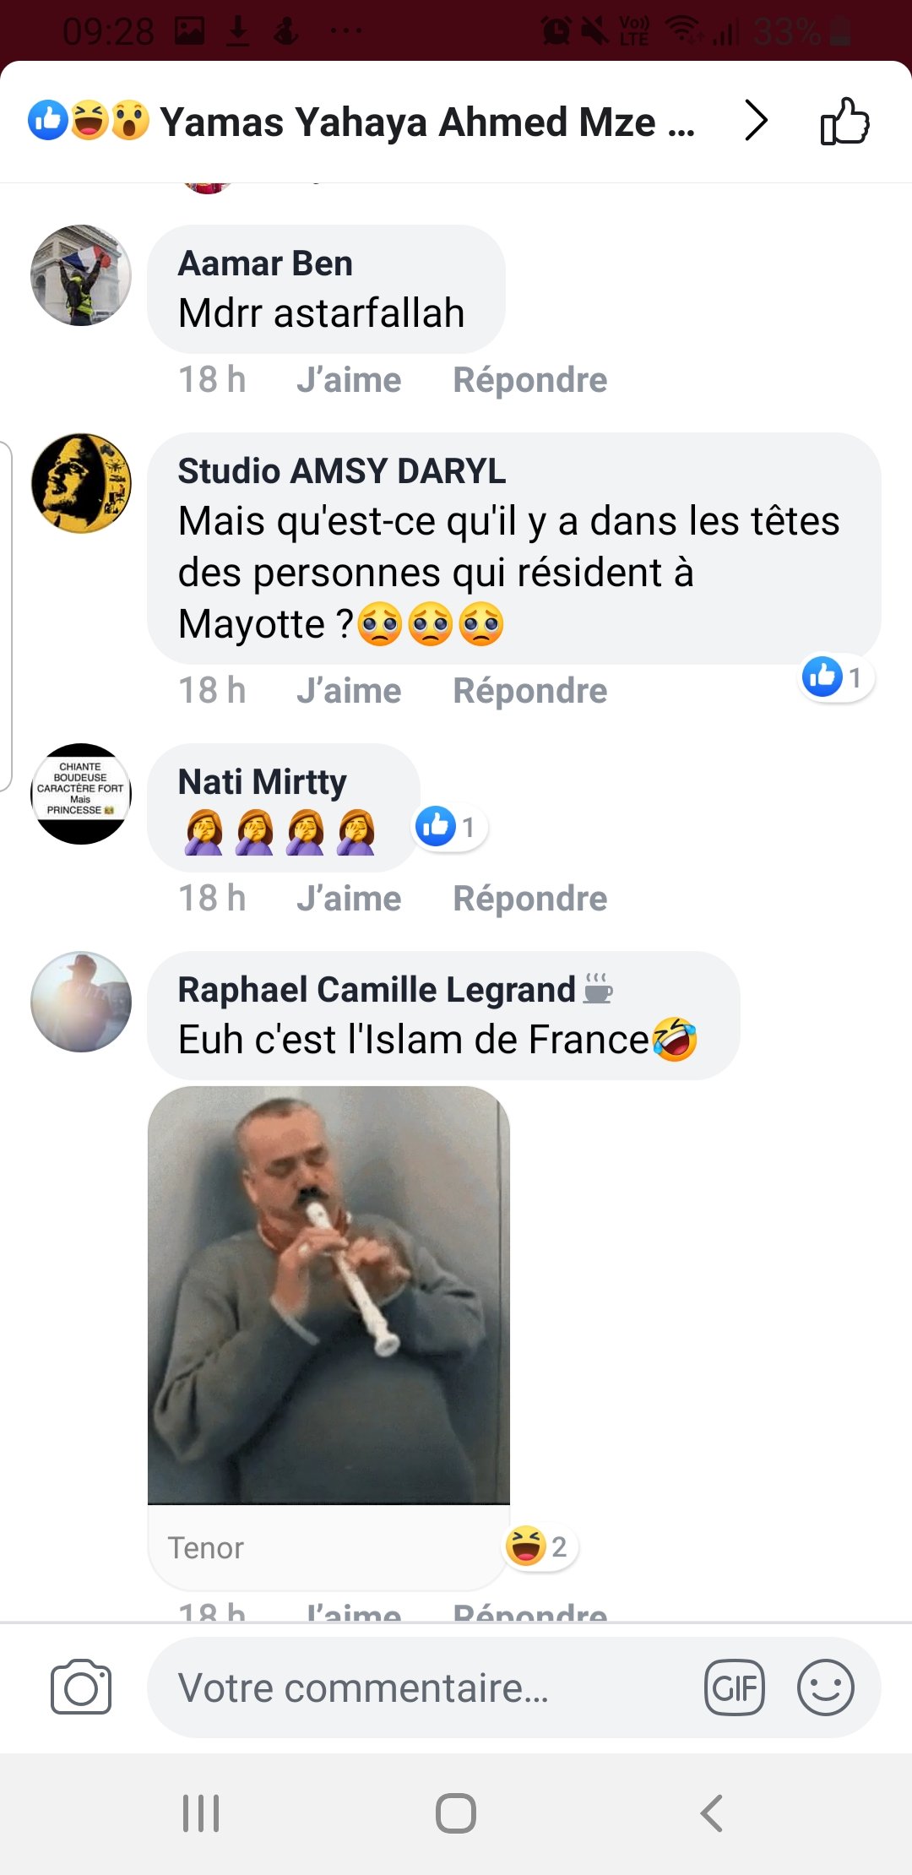Open Raphael Camille Legrand's profile name

pos(376,990)
